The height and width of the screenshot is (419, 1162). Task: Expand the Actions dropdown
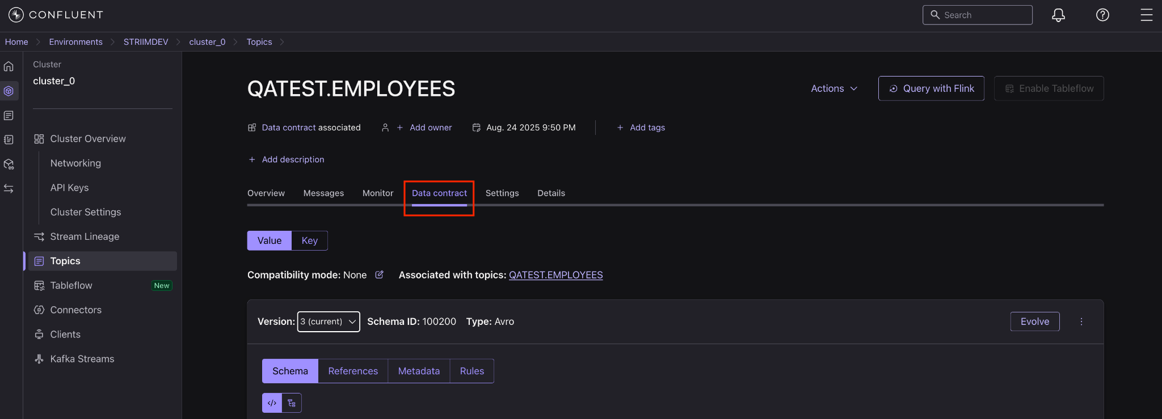[x=833, y=88]
